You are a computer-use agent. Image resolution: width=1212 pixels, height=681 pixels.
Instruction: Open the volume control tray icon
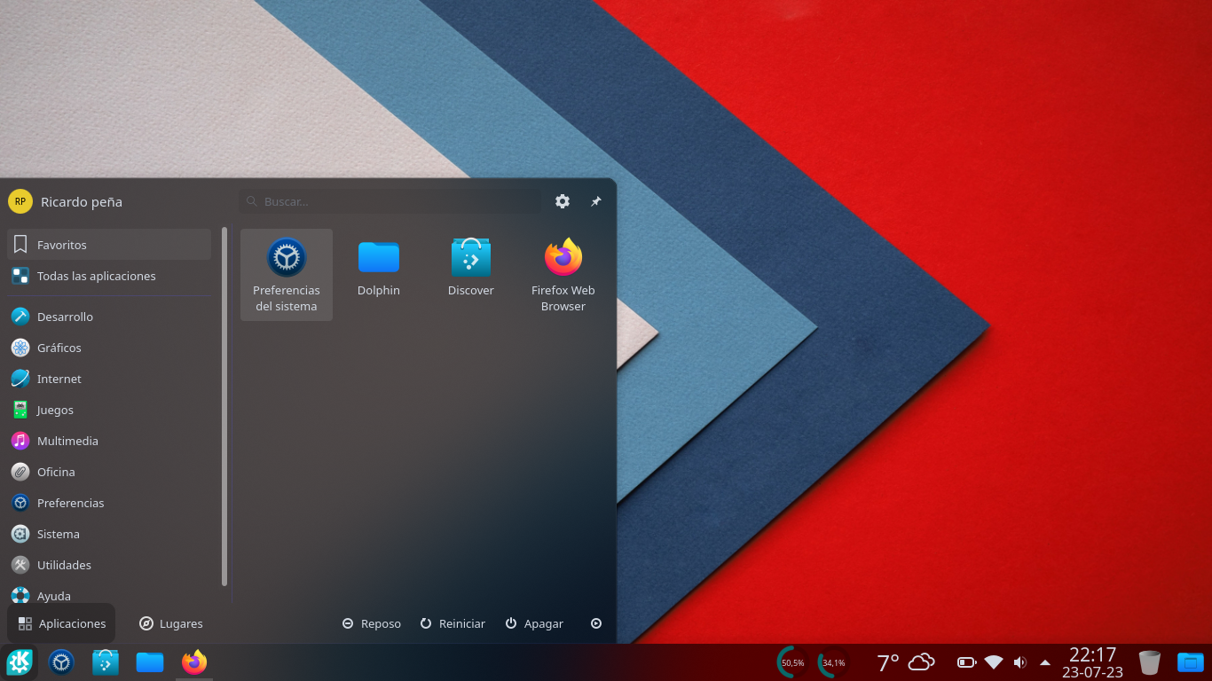coord(1020,662)
